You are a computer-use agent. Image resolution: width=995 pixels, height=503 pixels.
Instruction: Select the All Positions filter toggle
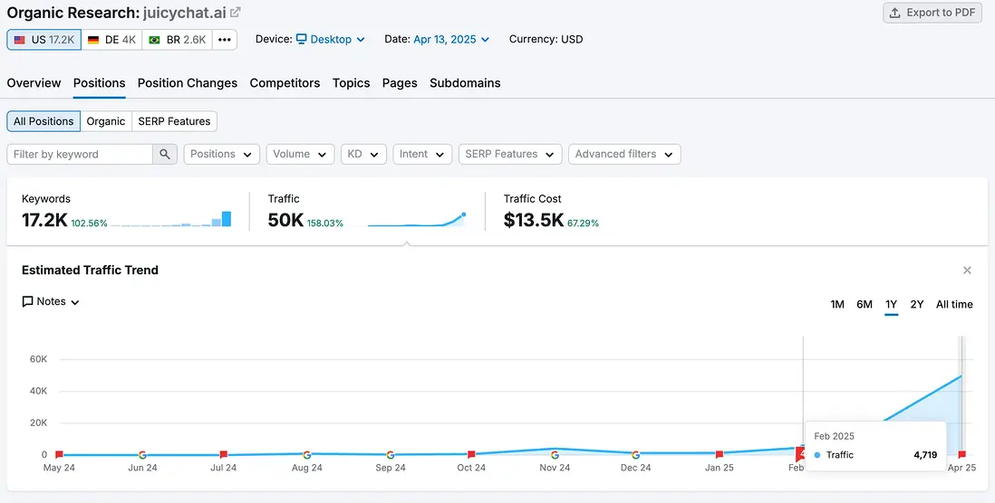43,121
